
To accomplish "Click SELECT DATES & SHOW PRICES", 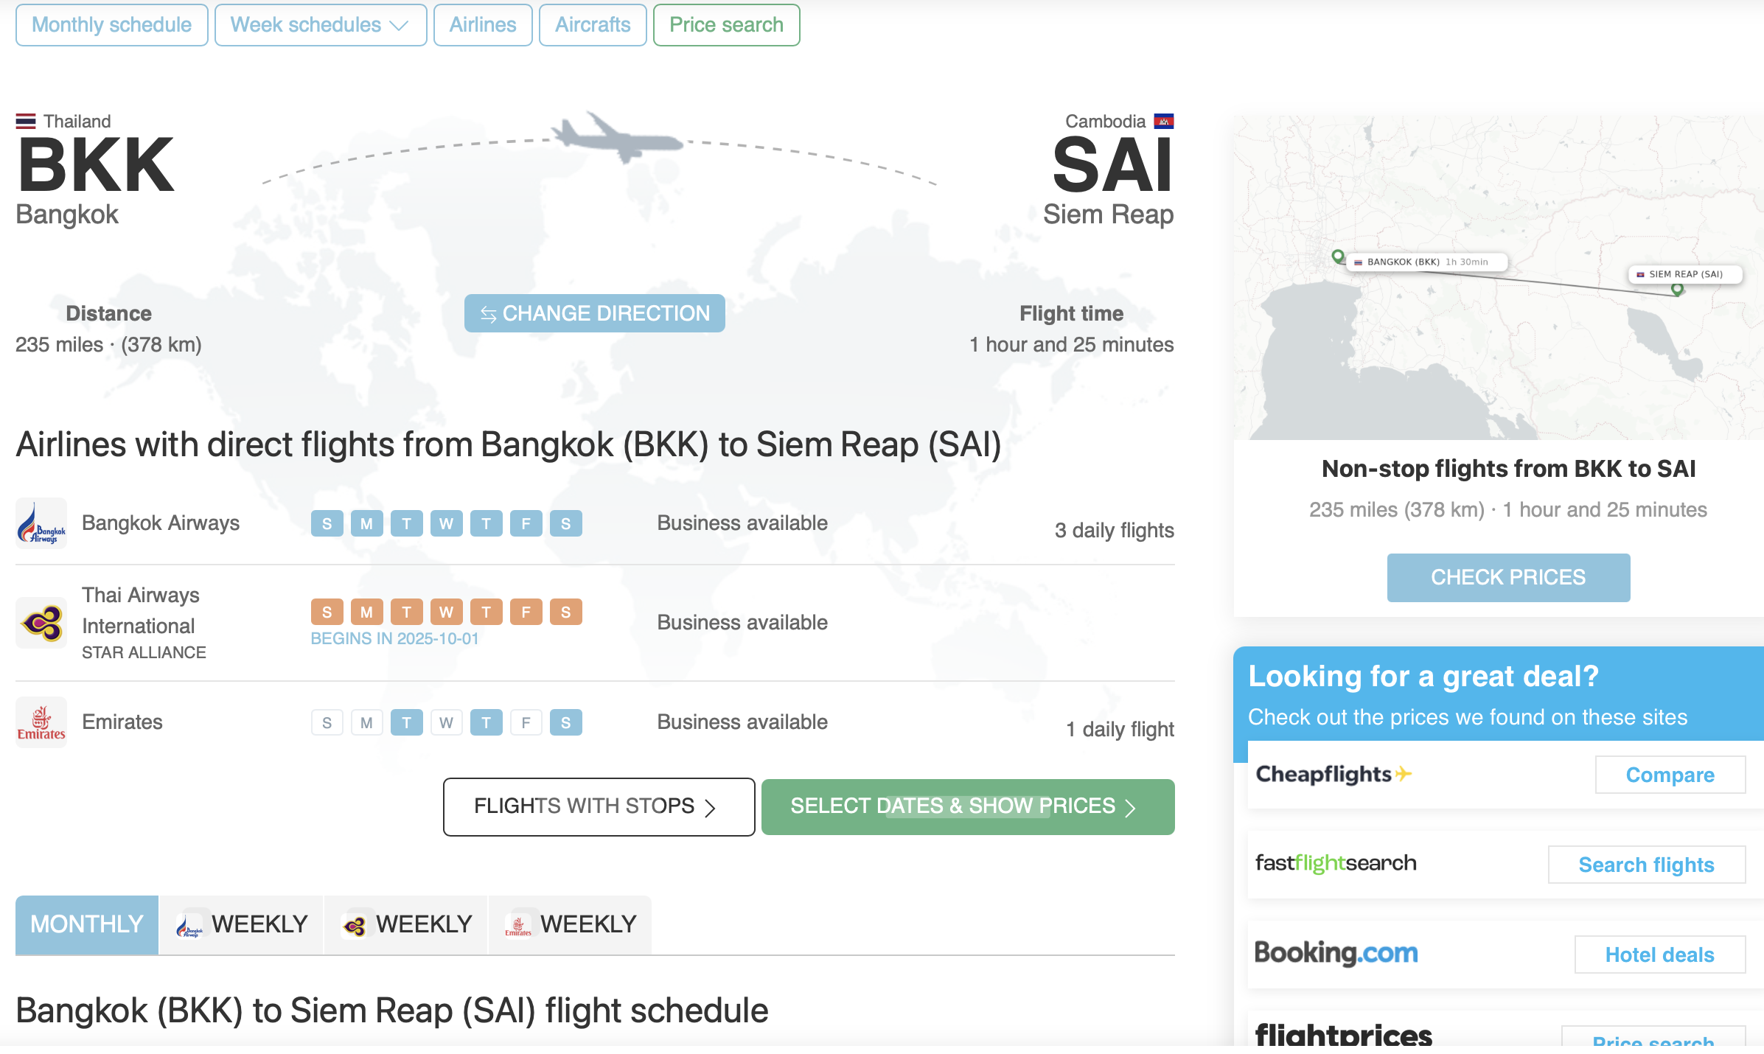I will click(968, 807).
